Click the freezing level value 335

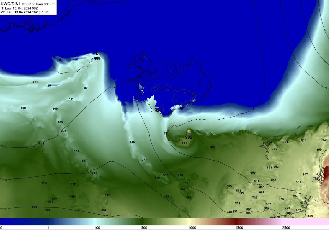coord(76,151)
